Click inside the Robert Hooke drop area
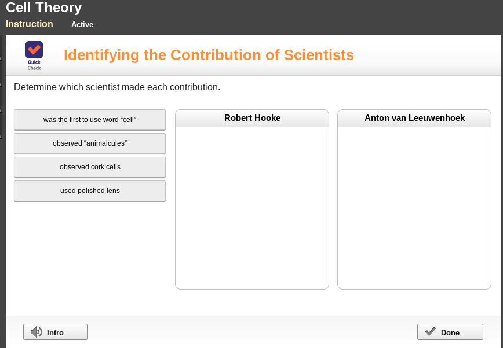 click(252, 207)
